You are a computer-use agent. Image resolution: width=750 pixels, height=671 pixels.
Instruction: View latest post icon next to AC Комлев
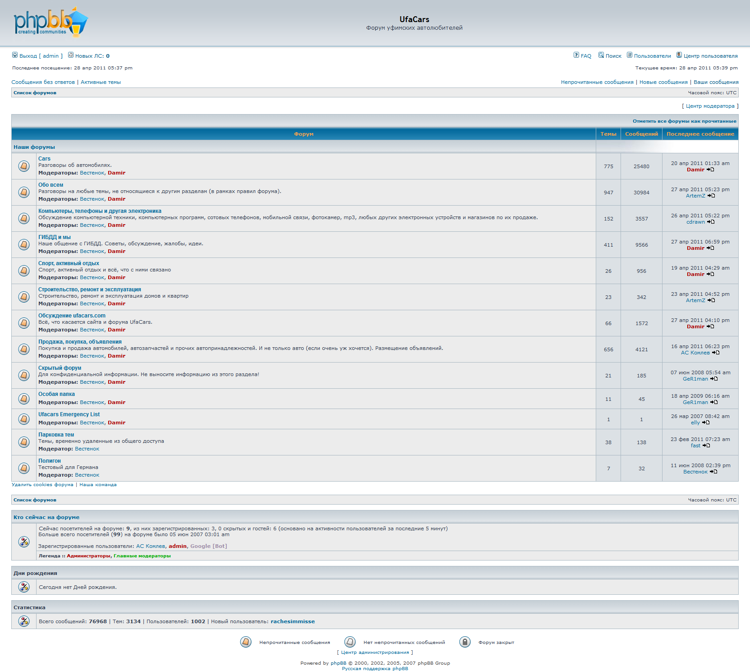716,353
